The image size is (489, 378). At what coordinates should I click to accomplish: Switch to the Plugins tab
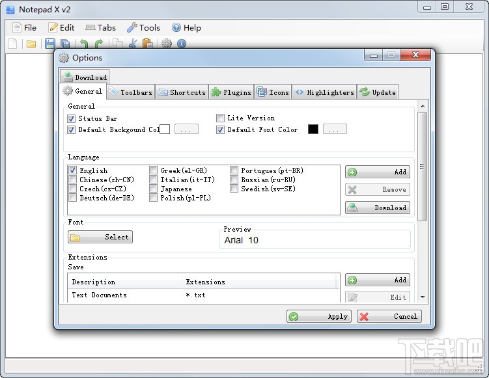point(231,92)
